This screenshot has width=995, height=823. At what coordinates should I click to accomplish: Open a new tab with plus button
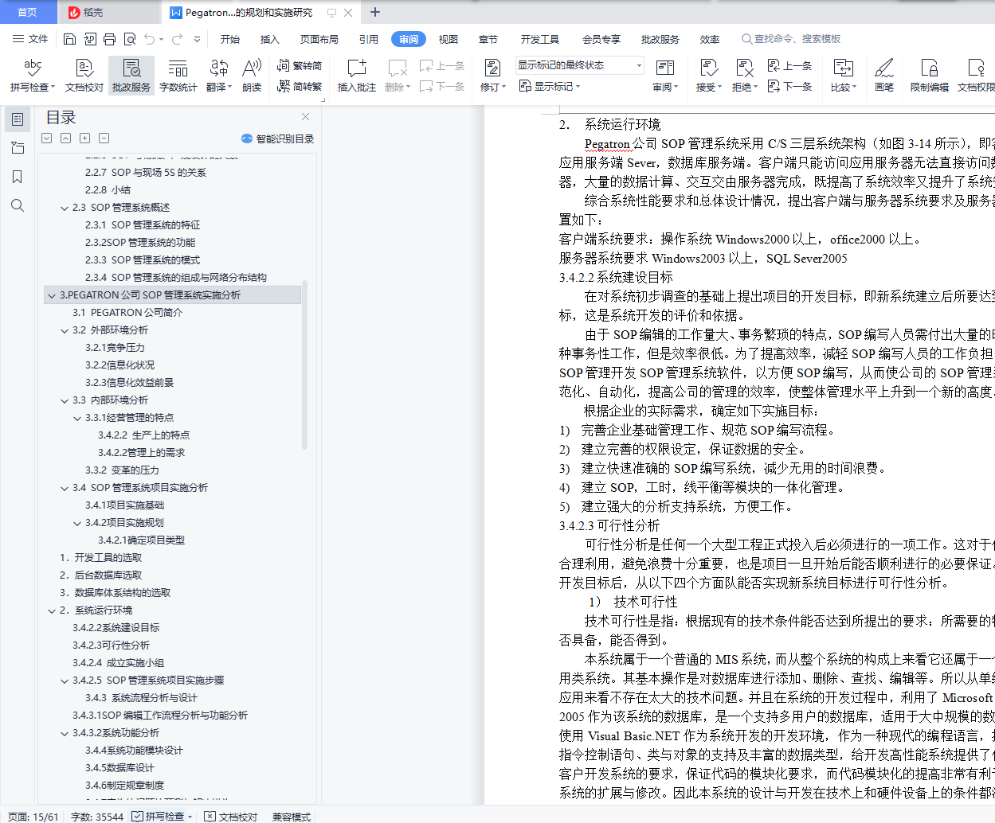coord(375,12)
